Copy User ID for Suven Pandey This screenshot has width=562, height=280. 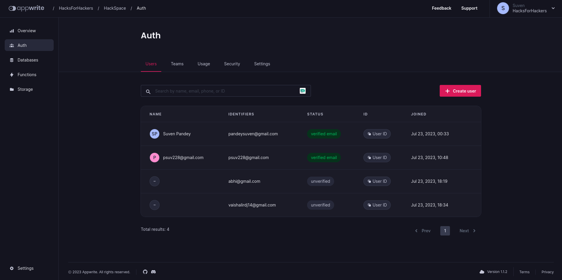pyautogui.click(x=377, y=134)
